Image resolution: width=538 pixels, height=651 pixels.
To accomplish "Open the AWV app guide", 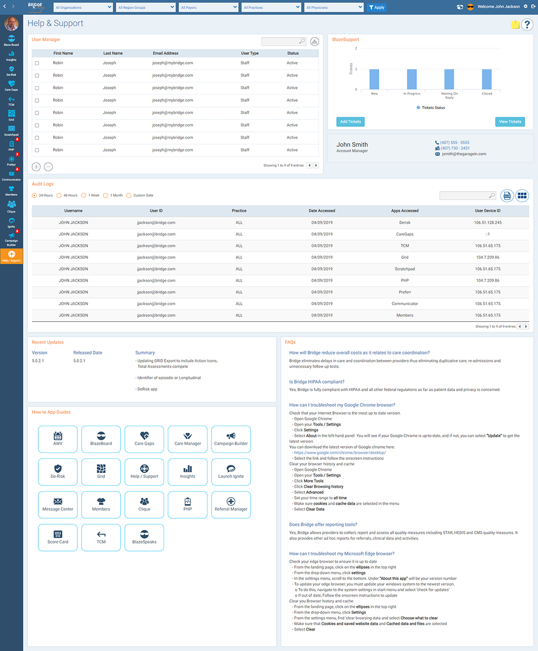I will click(58, 439).
